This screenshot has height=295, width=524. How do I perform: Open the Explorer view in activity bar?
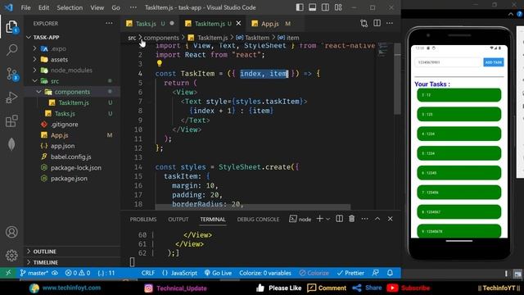click(x=11, y=26)
